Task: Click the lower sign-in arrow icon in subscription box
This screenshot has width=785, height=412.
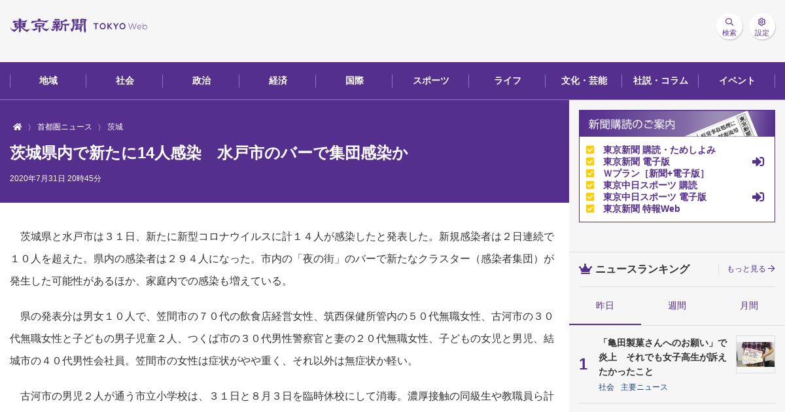Action: (x=758, y=197)
